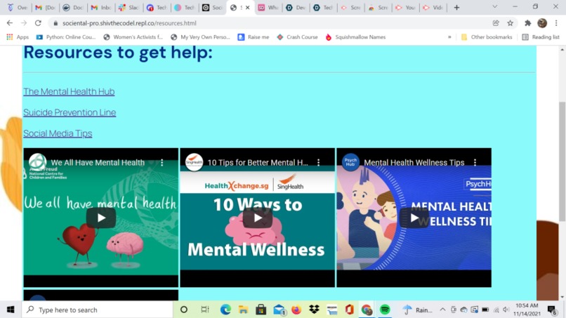This screenshot has width=566, height=318.
Task: Open the Apps bookmark shortcut
Action: point(18,37)
